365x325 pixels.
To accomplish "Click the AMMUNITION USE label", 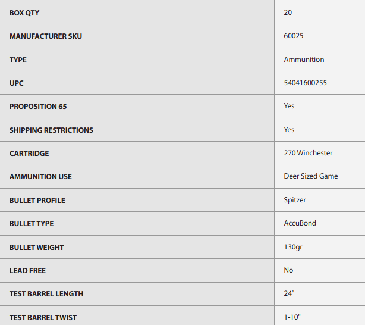I will point(40,177).
